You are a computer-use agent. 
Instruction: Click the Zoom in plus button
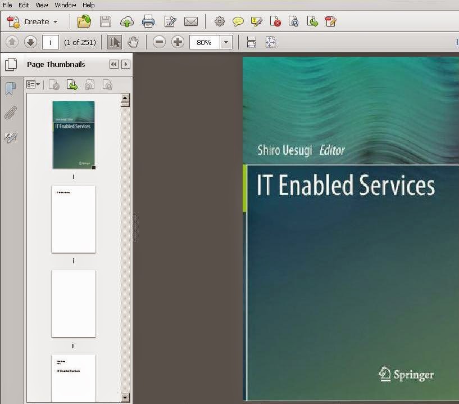[178, 42]
